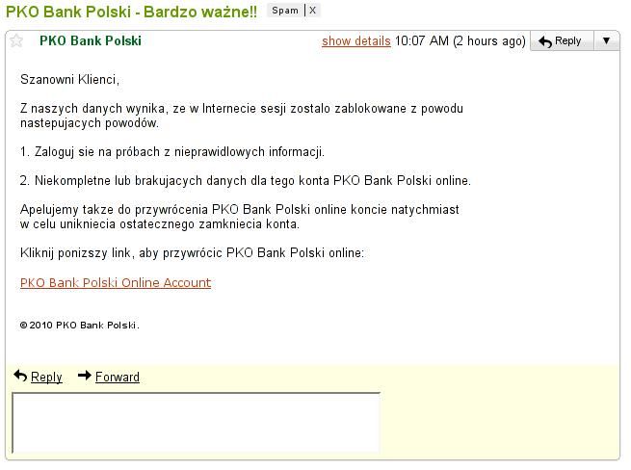Click inside the quick reply text box

196,423
